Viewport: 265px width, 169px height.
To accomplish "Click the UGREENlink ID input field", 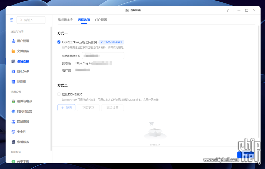I will (103, 56).
